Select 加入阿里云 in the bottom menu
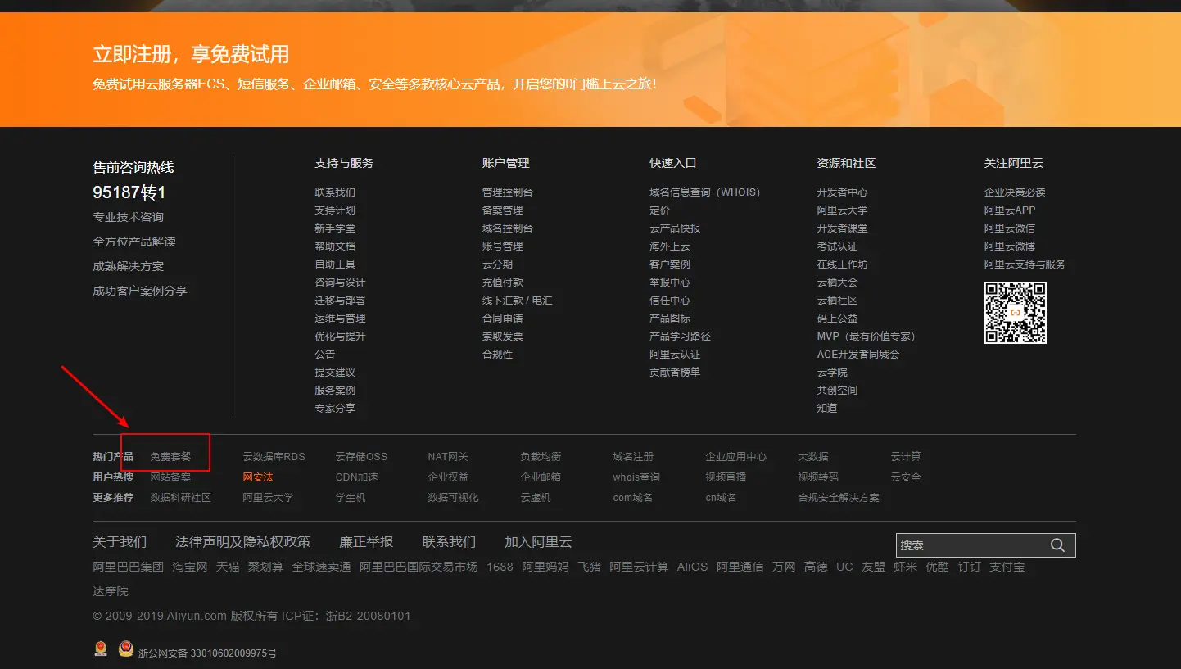The width and height of the screenshot is (1181, 669). [x=540, y=541]
